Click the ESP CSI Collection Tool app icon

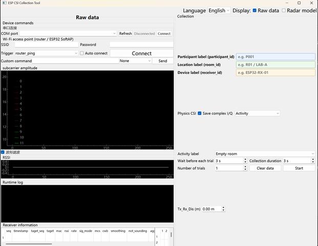[4, 3]
